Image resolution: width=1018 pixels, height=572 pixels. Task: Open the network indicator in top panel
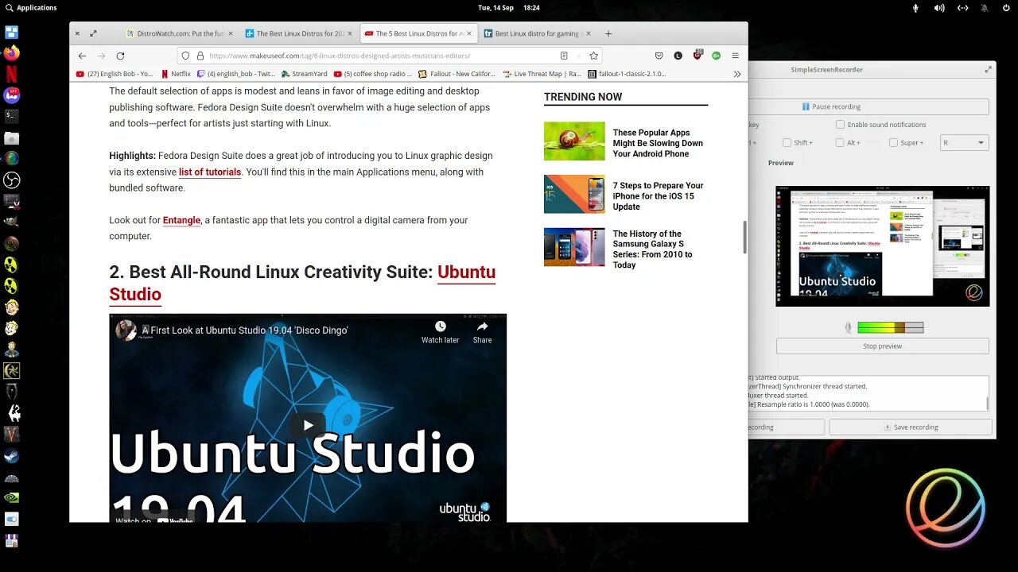pyautogui.click(x=963, y=8)
